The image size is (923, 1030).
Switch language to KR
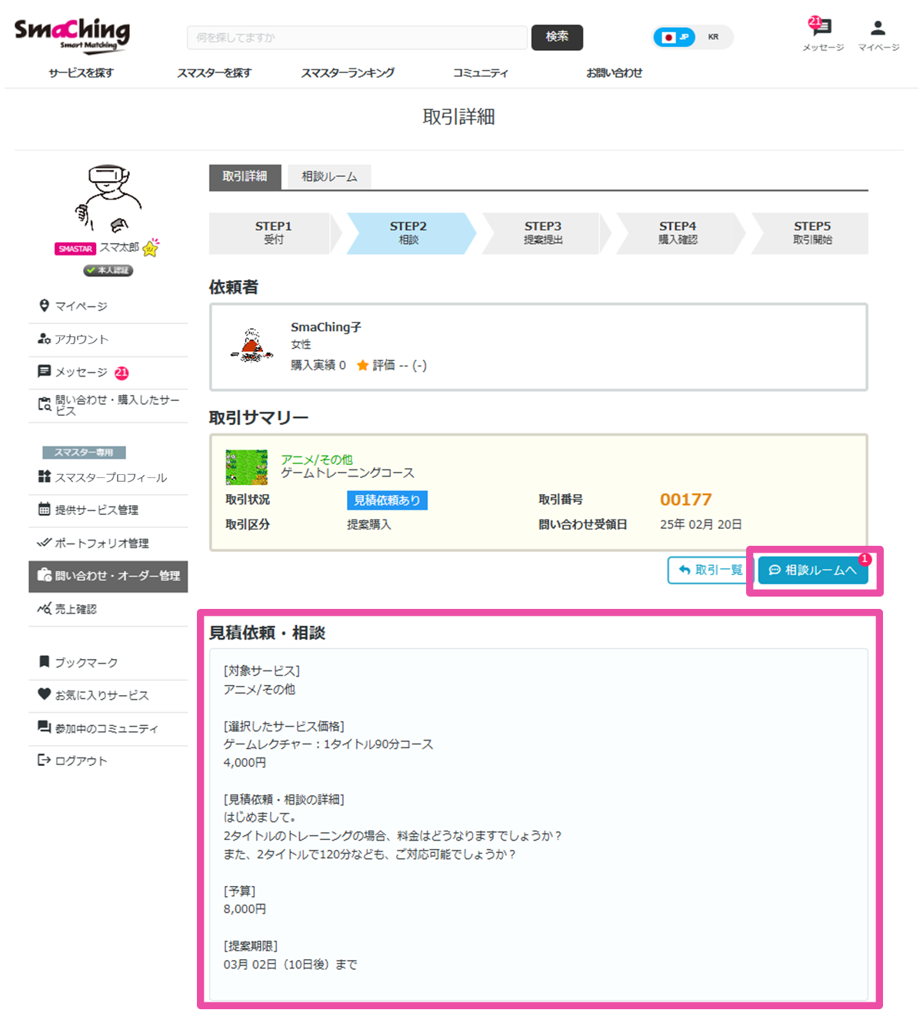point(713,37)
